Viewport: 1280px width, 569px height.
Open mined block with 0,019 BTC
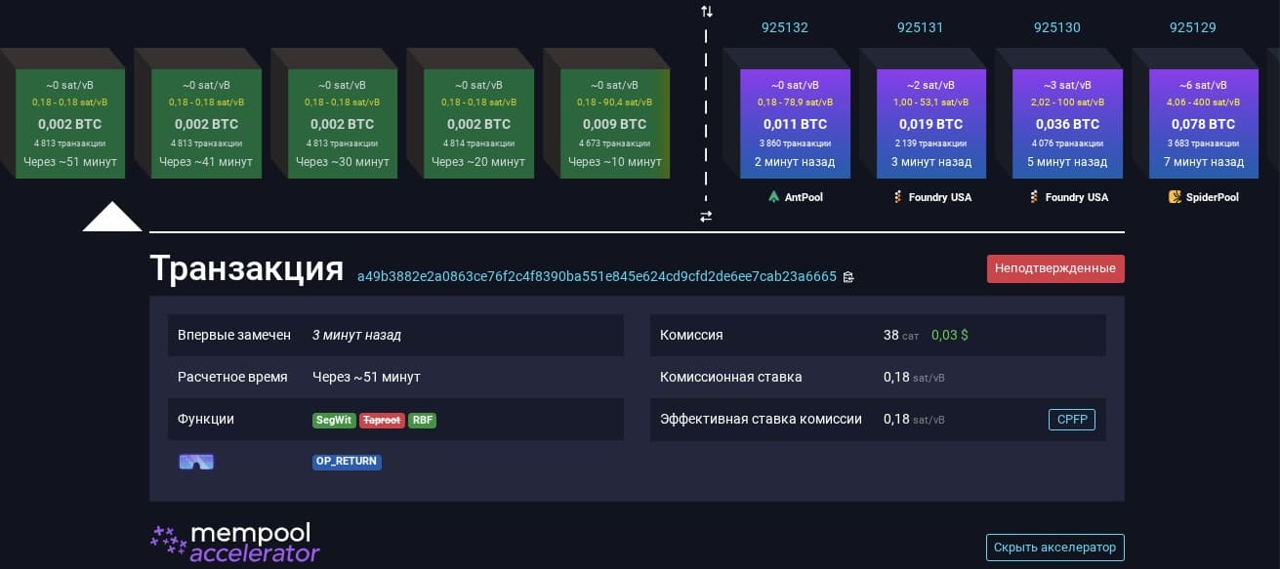coord(931,124)
